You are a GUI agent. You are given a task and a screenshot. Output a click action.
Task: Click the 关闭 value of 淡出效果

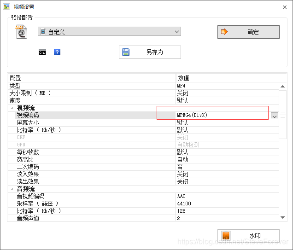(182, 181)
